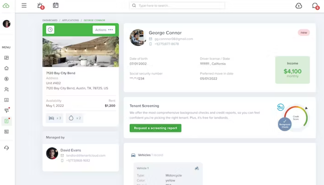This screenshot has height=185, width=324.
Task: Open the calendar icon in top bar
Action: [56, 5]
